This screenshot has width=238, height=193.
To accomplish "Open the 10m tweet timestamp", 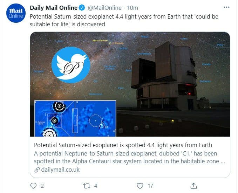I will coord(134,8).
